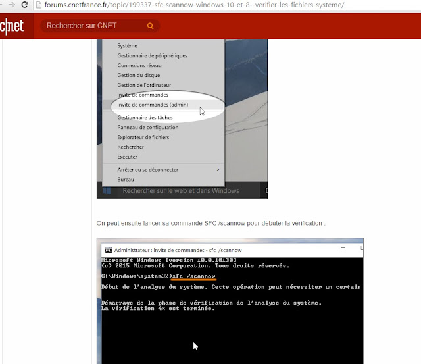
Task: Click the 'La vérification 4% est terminée' line
Action: tap(158, 309)
